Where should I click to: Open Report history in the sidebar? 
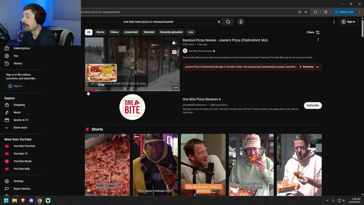[x=22, y=189]
